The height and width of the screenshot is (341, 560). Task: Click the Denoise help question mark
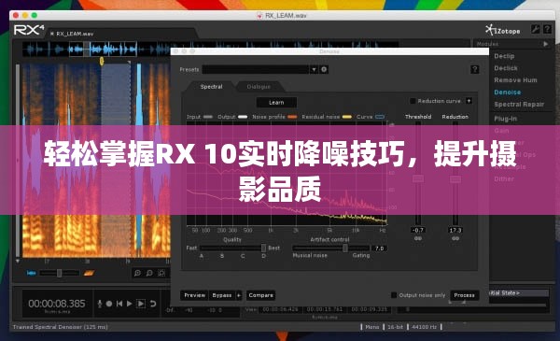click(475, 69)
